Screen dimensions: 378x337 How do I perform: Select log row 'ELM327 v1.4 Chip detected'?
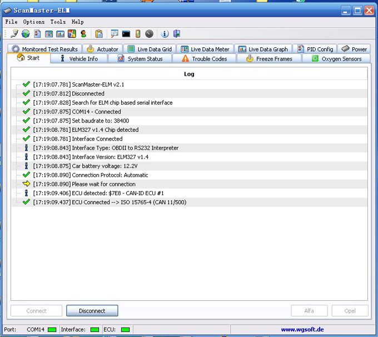pos(189,130)
